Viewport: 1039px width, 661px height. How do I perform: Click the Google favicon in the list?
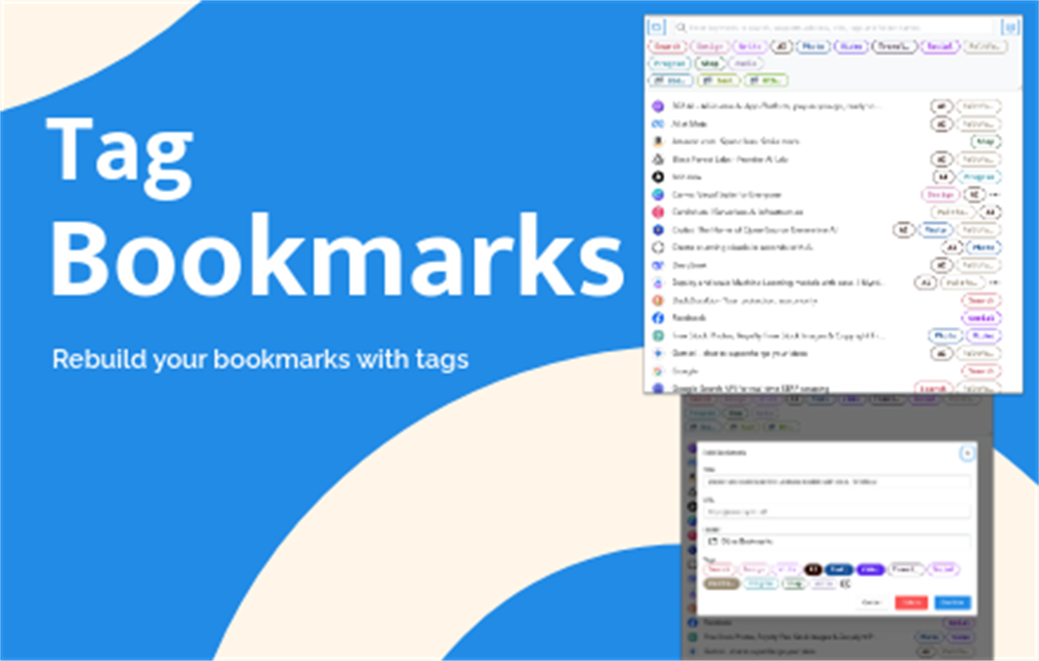[658, 371]
